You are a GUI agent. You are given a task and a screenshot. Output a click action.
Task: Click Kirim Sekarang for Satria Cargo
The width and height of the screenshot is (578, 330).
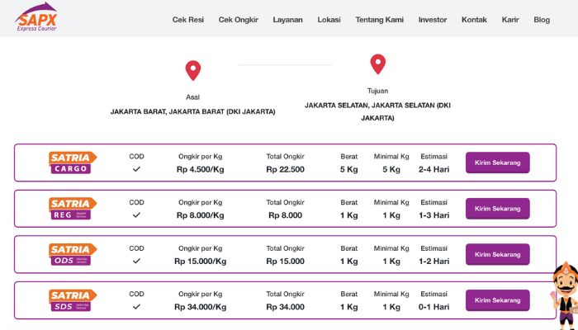498,163
